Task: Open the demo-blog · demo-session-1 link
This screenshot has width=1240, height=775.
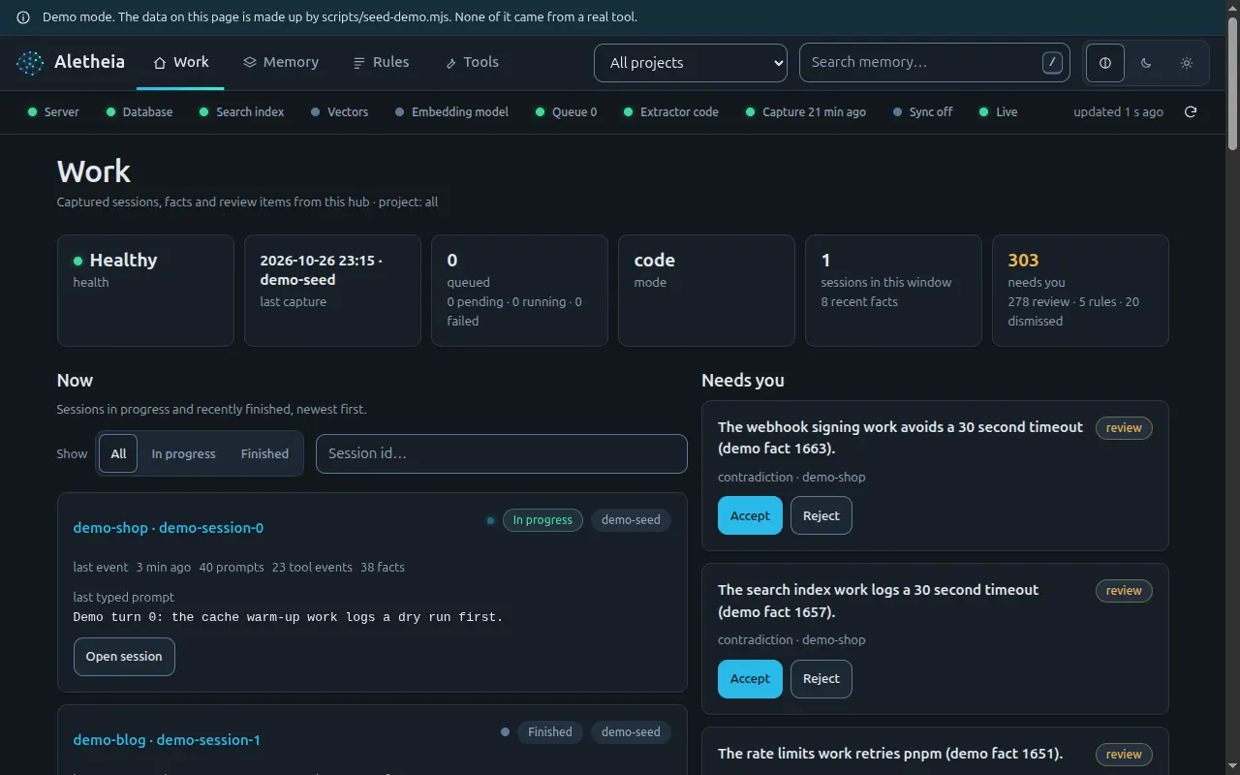Action: click(167, 740)
